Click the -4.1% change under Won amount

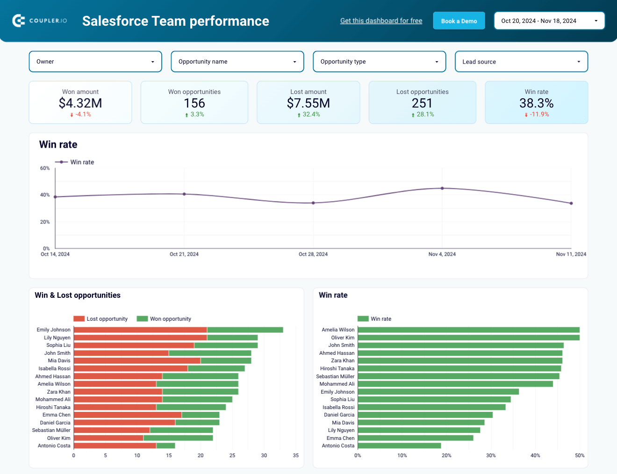pyautogui.click(x=83, y=115)
